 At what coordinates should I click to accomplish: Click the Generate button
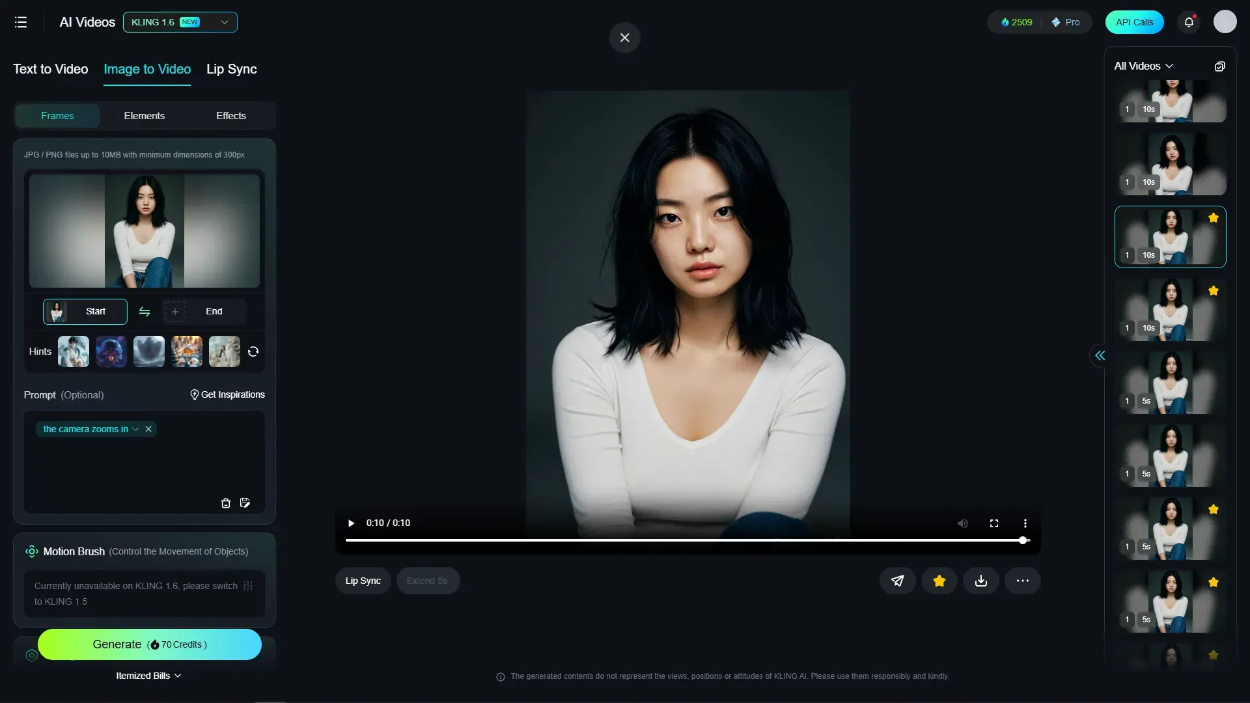click(150, 644)
